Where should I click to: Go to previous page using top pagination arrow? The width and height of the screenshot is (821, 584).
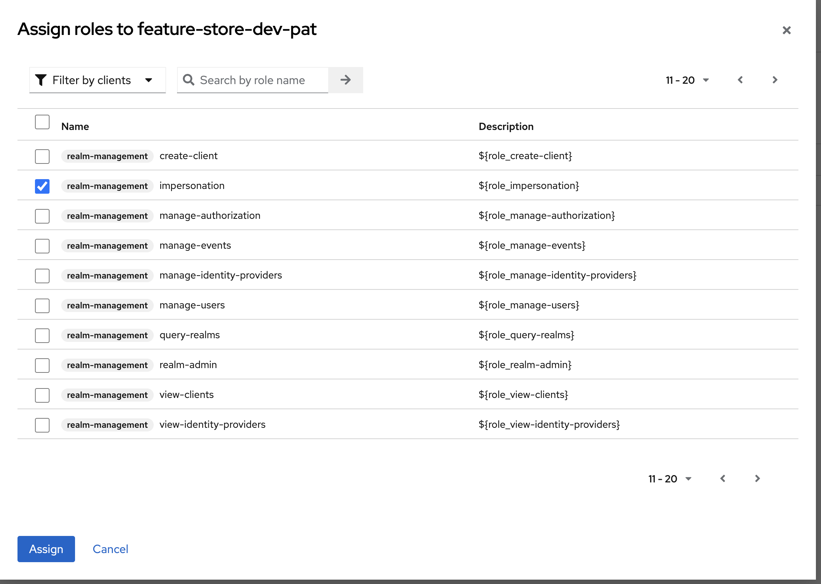click(740, 80)
